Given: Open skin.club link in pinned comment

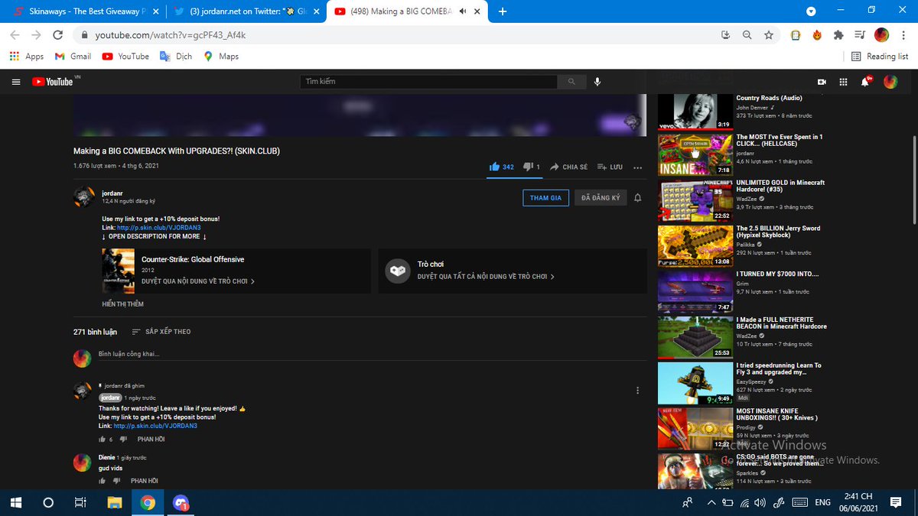Looking at the screenshot, I should 155,426.
